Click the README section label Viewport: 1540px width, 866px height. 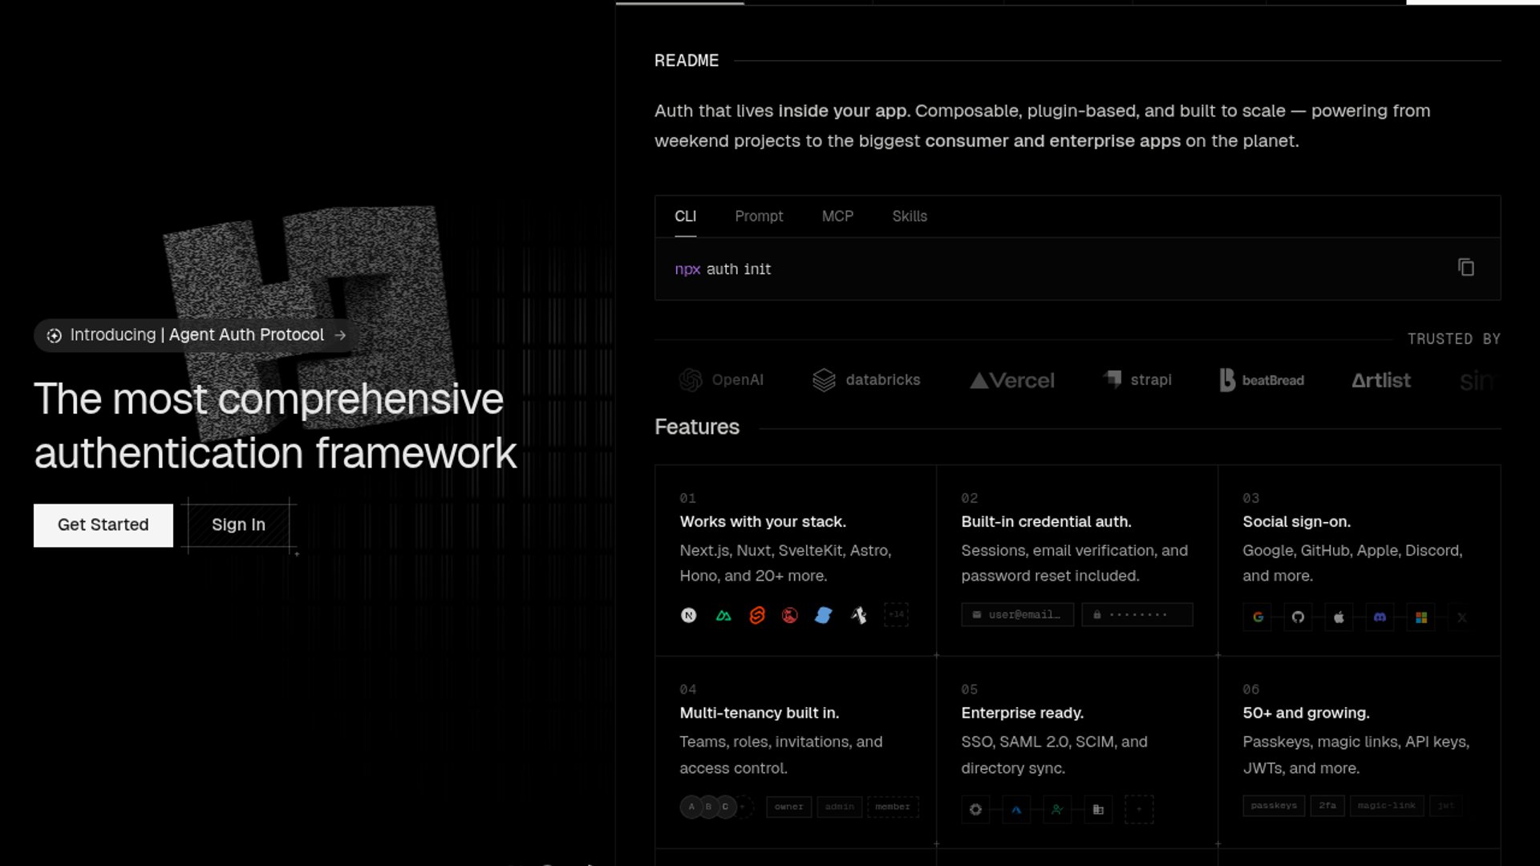pyautogui.click(x=687, y=61)
